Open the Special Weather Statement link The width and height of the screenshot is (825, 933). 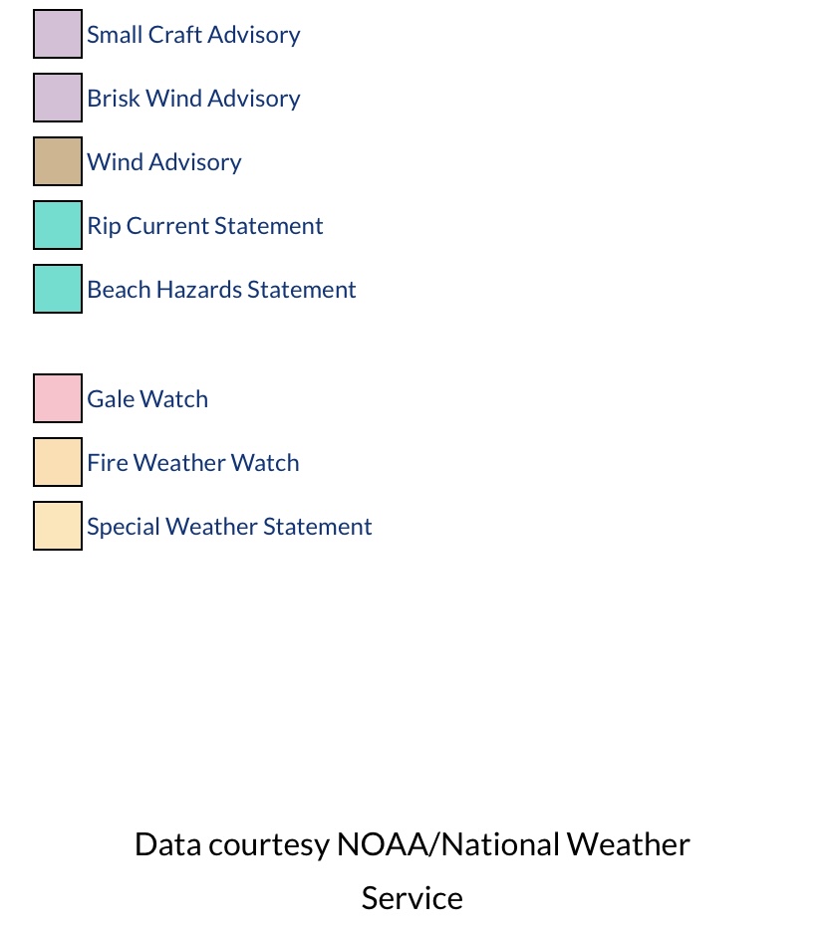click(229, 526)
